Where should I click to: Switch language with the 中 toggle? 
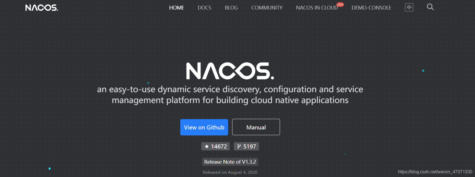(x=409, y=7)
